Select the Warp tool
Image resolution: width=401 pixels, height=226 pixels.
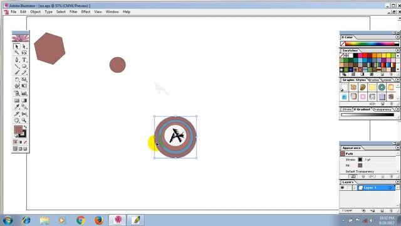tap(17, 86)
